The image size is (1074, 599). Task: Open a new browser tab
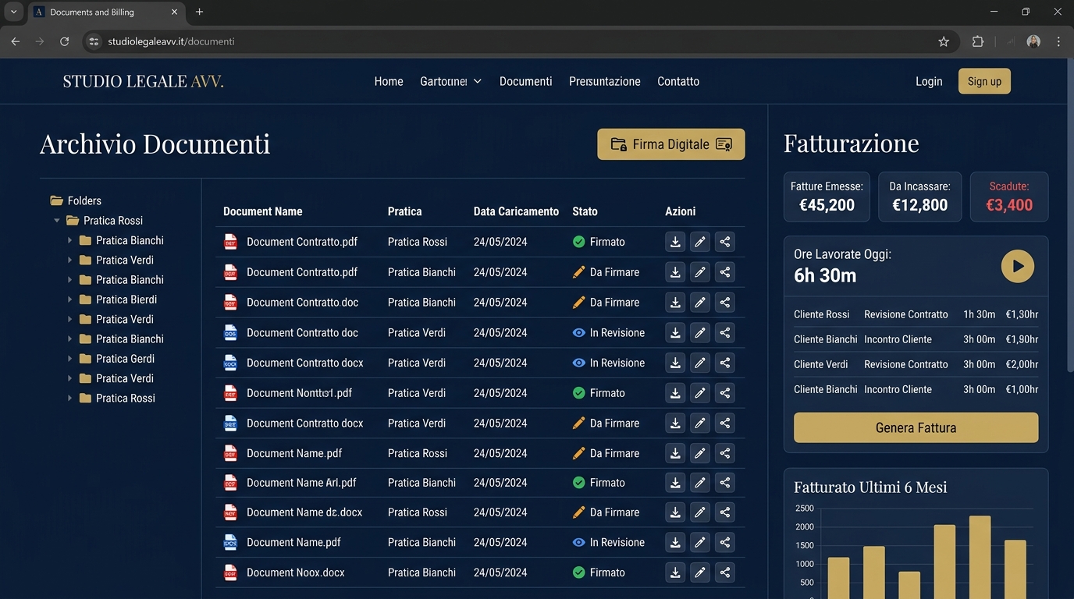click(199, 12)
